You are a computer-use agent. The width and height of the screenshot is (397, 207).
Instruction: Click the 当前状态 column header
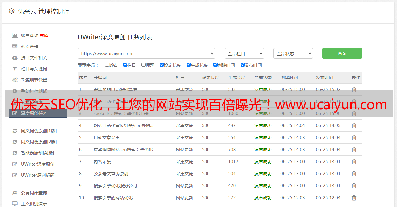coord(263,77)
